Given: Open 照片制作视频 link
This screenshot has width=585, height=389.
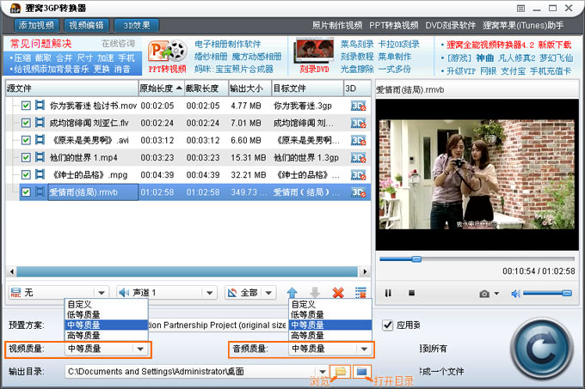Looking at the screenshot, I should click(337, 25).
